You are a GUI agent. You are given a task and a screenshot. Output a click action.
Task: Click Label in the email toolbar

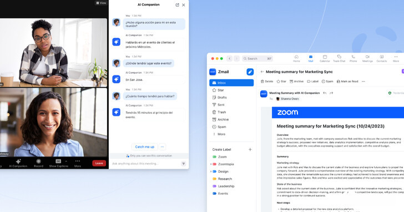click(312, 82)
